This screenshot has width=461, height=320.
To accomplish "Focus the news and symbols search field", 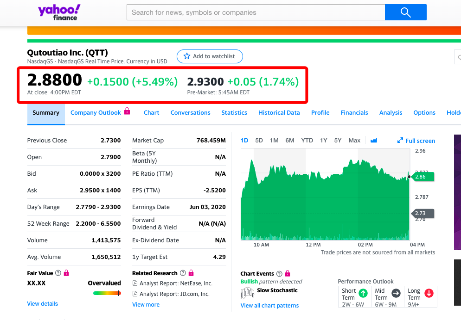I will (256, 12).
